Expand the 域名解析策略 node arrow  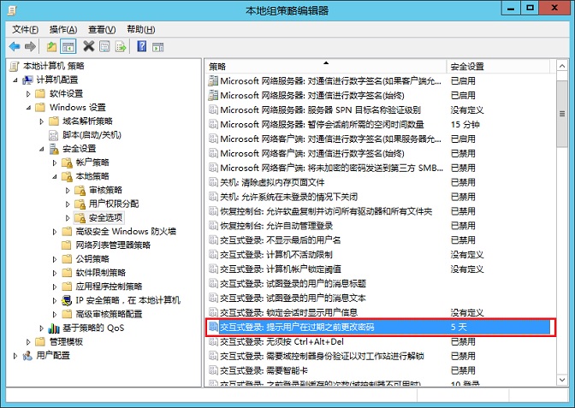click(41, 121)
